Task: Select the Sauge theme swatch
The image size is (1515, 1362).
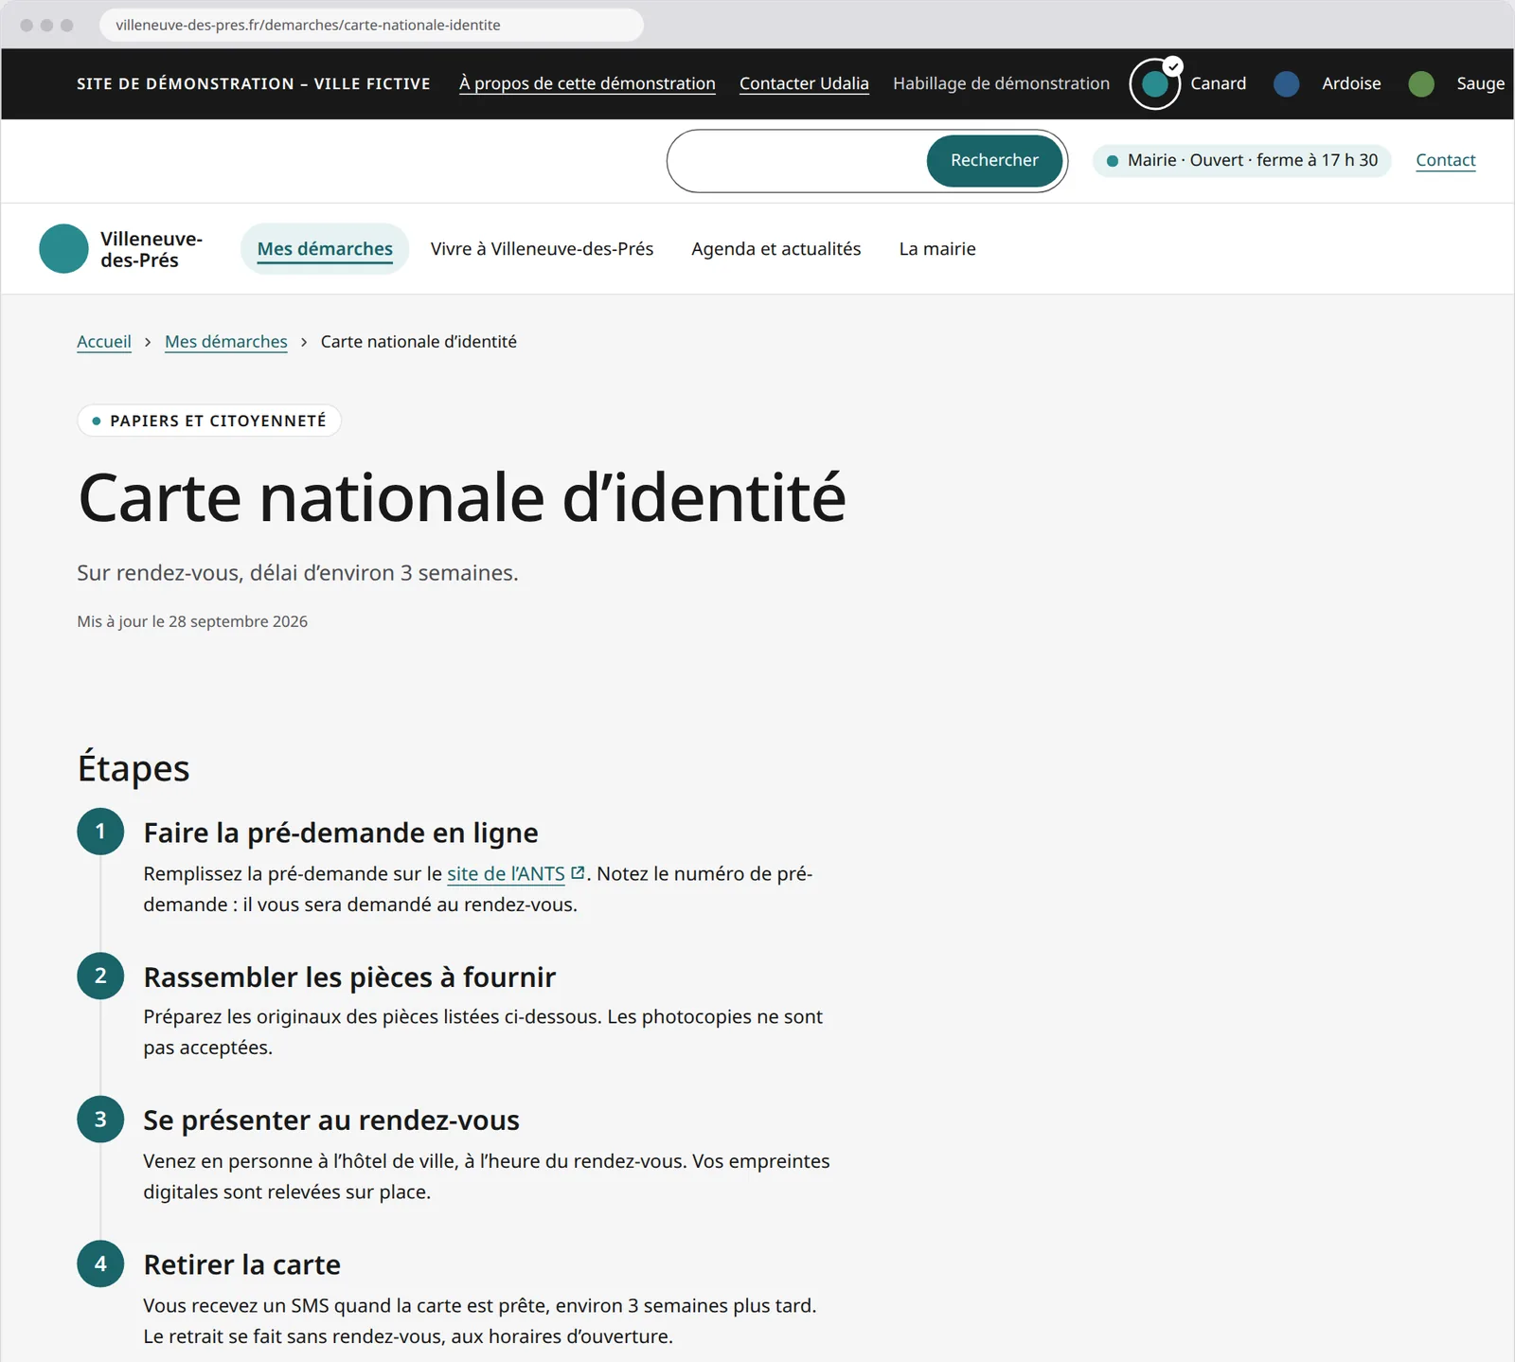Action: pyautogui.click(x=1420, y=84)
